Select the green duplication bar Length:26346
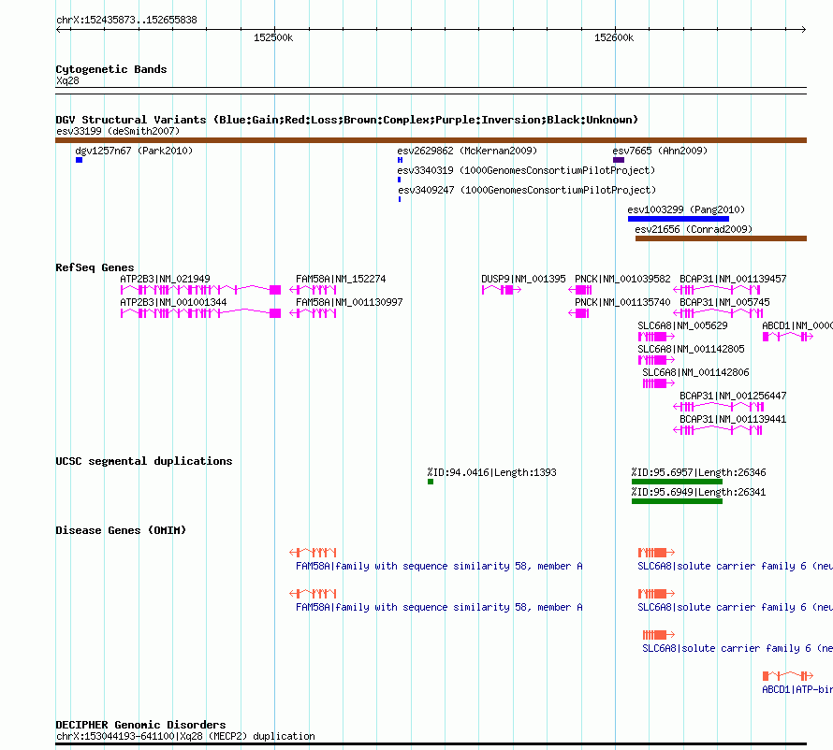This screenshot has width=833, height=750. coord(677,482)
